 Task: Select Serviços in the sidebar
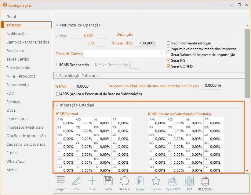point(14,102)
